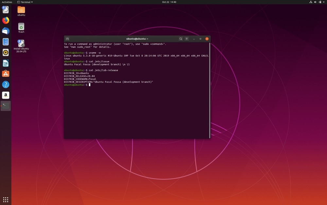The image size is (327, 205).
Task: Open the terminal hamburger menu
Action: click(186, 39)
